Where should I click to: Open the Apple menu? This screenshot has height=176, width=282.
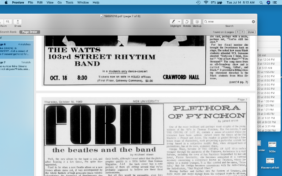click(x=6, y=3)
